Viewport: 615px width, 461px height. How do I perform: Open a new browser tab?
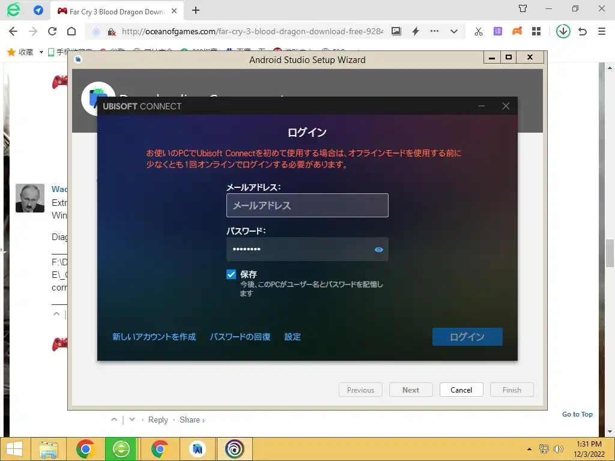coord(196,11)
